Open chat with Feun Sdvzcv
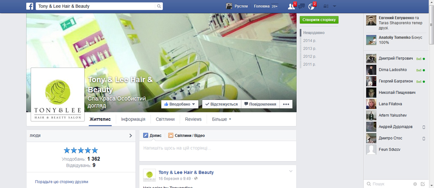434x188 pixels. [396, 150]
